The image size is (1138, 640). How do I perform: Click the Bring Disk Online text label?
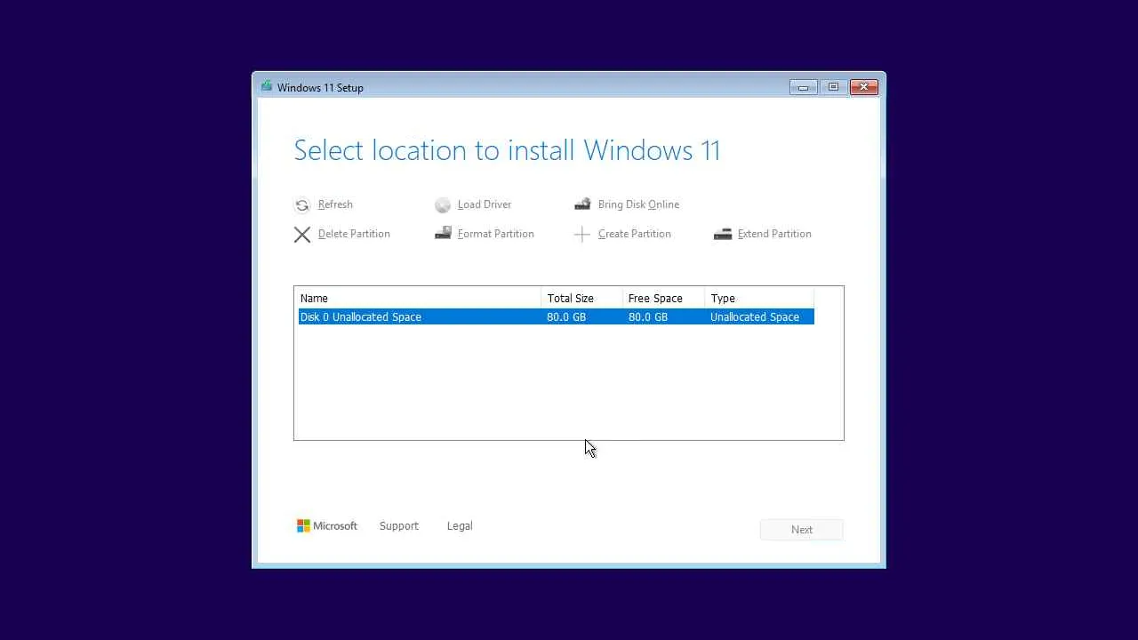click(638, 204)
